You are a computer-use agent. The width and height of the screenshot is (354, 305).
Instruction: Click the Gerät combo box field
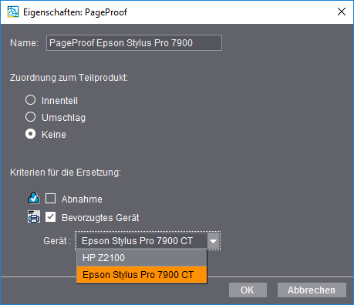(x=147, y=241)
